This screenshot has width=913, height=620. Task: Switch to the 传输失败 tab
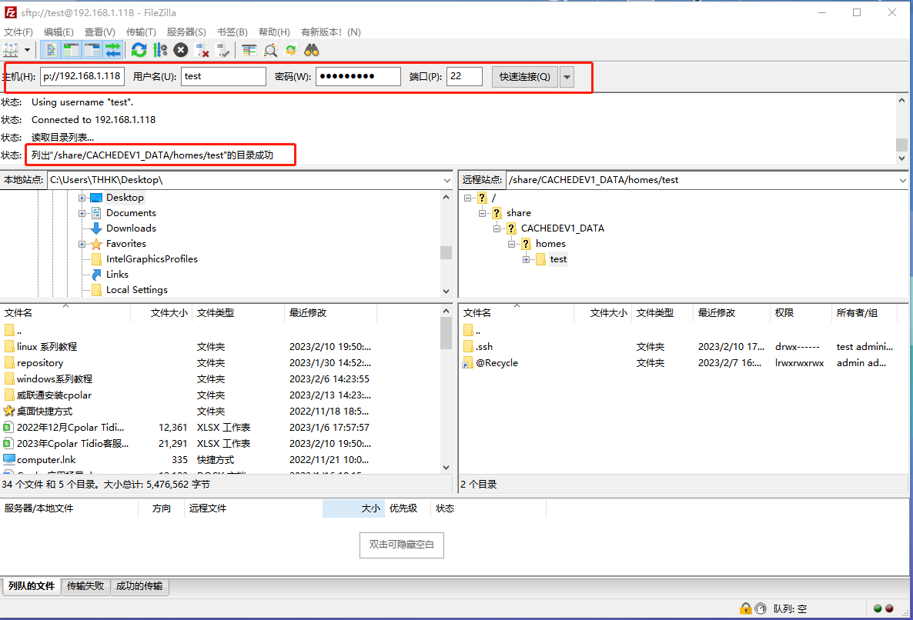[85, 586]
